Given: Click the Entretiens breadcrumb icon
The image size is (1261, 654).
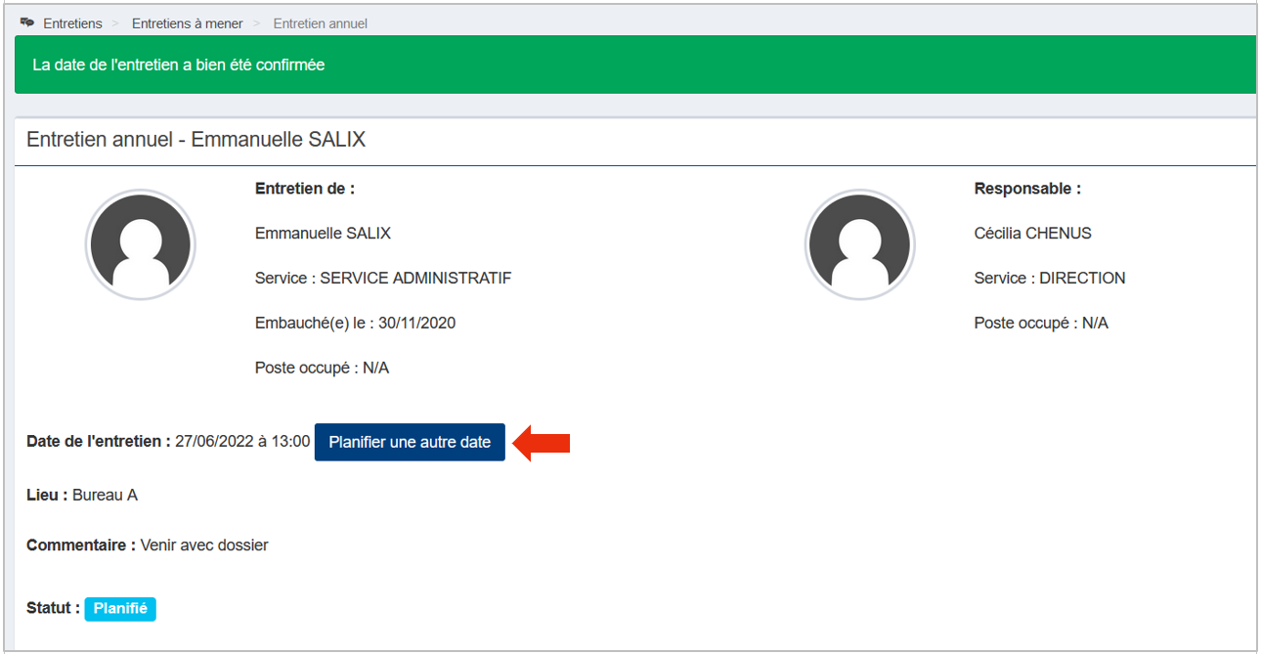Looking at the screenshot, I should [27, 22].
